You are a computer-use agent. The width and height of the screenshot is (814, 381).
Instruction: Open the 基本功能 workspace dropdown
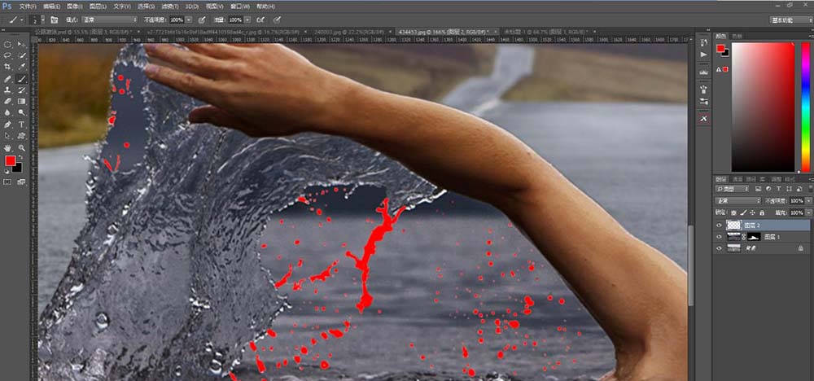(x=790, y=20)
